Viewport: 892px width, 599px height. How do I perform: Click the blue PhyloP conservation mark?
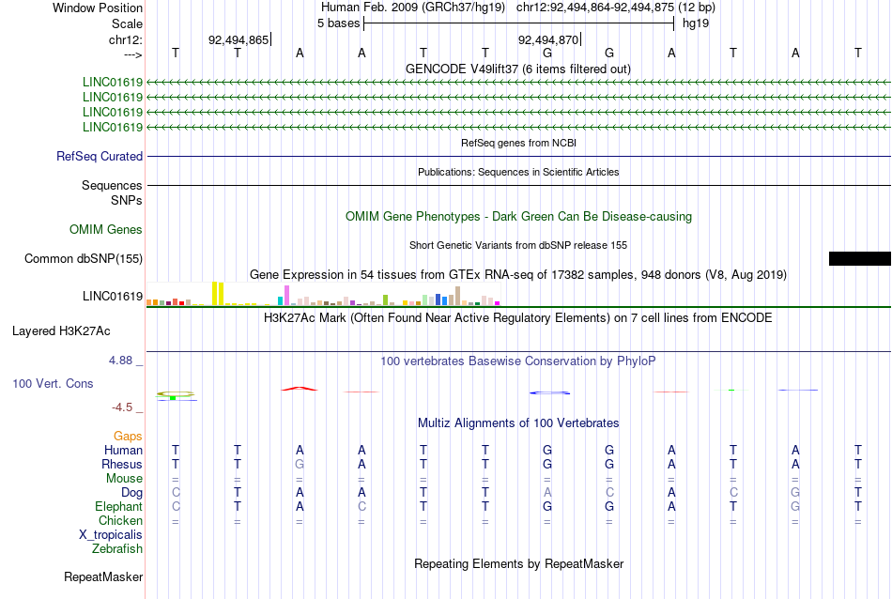click(x=549, y=393)
